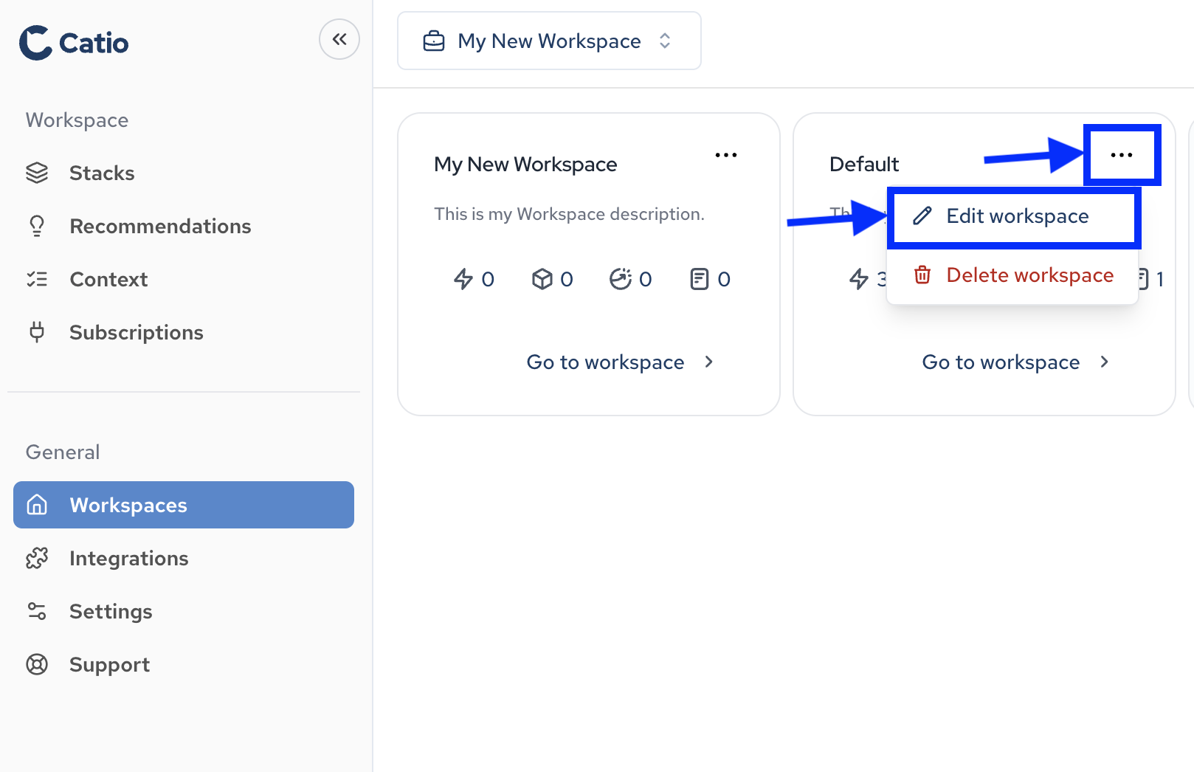1194x772 pixels.
Task: Open the workspace selector dropdown
Action: pyautogui.click(x=664, y=41)
